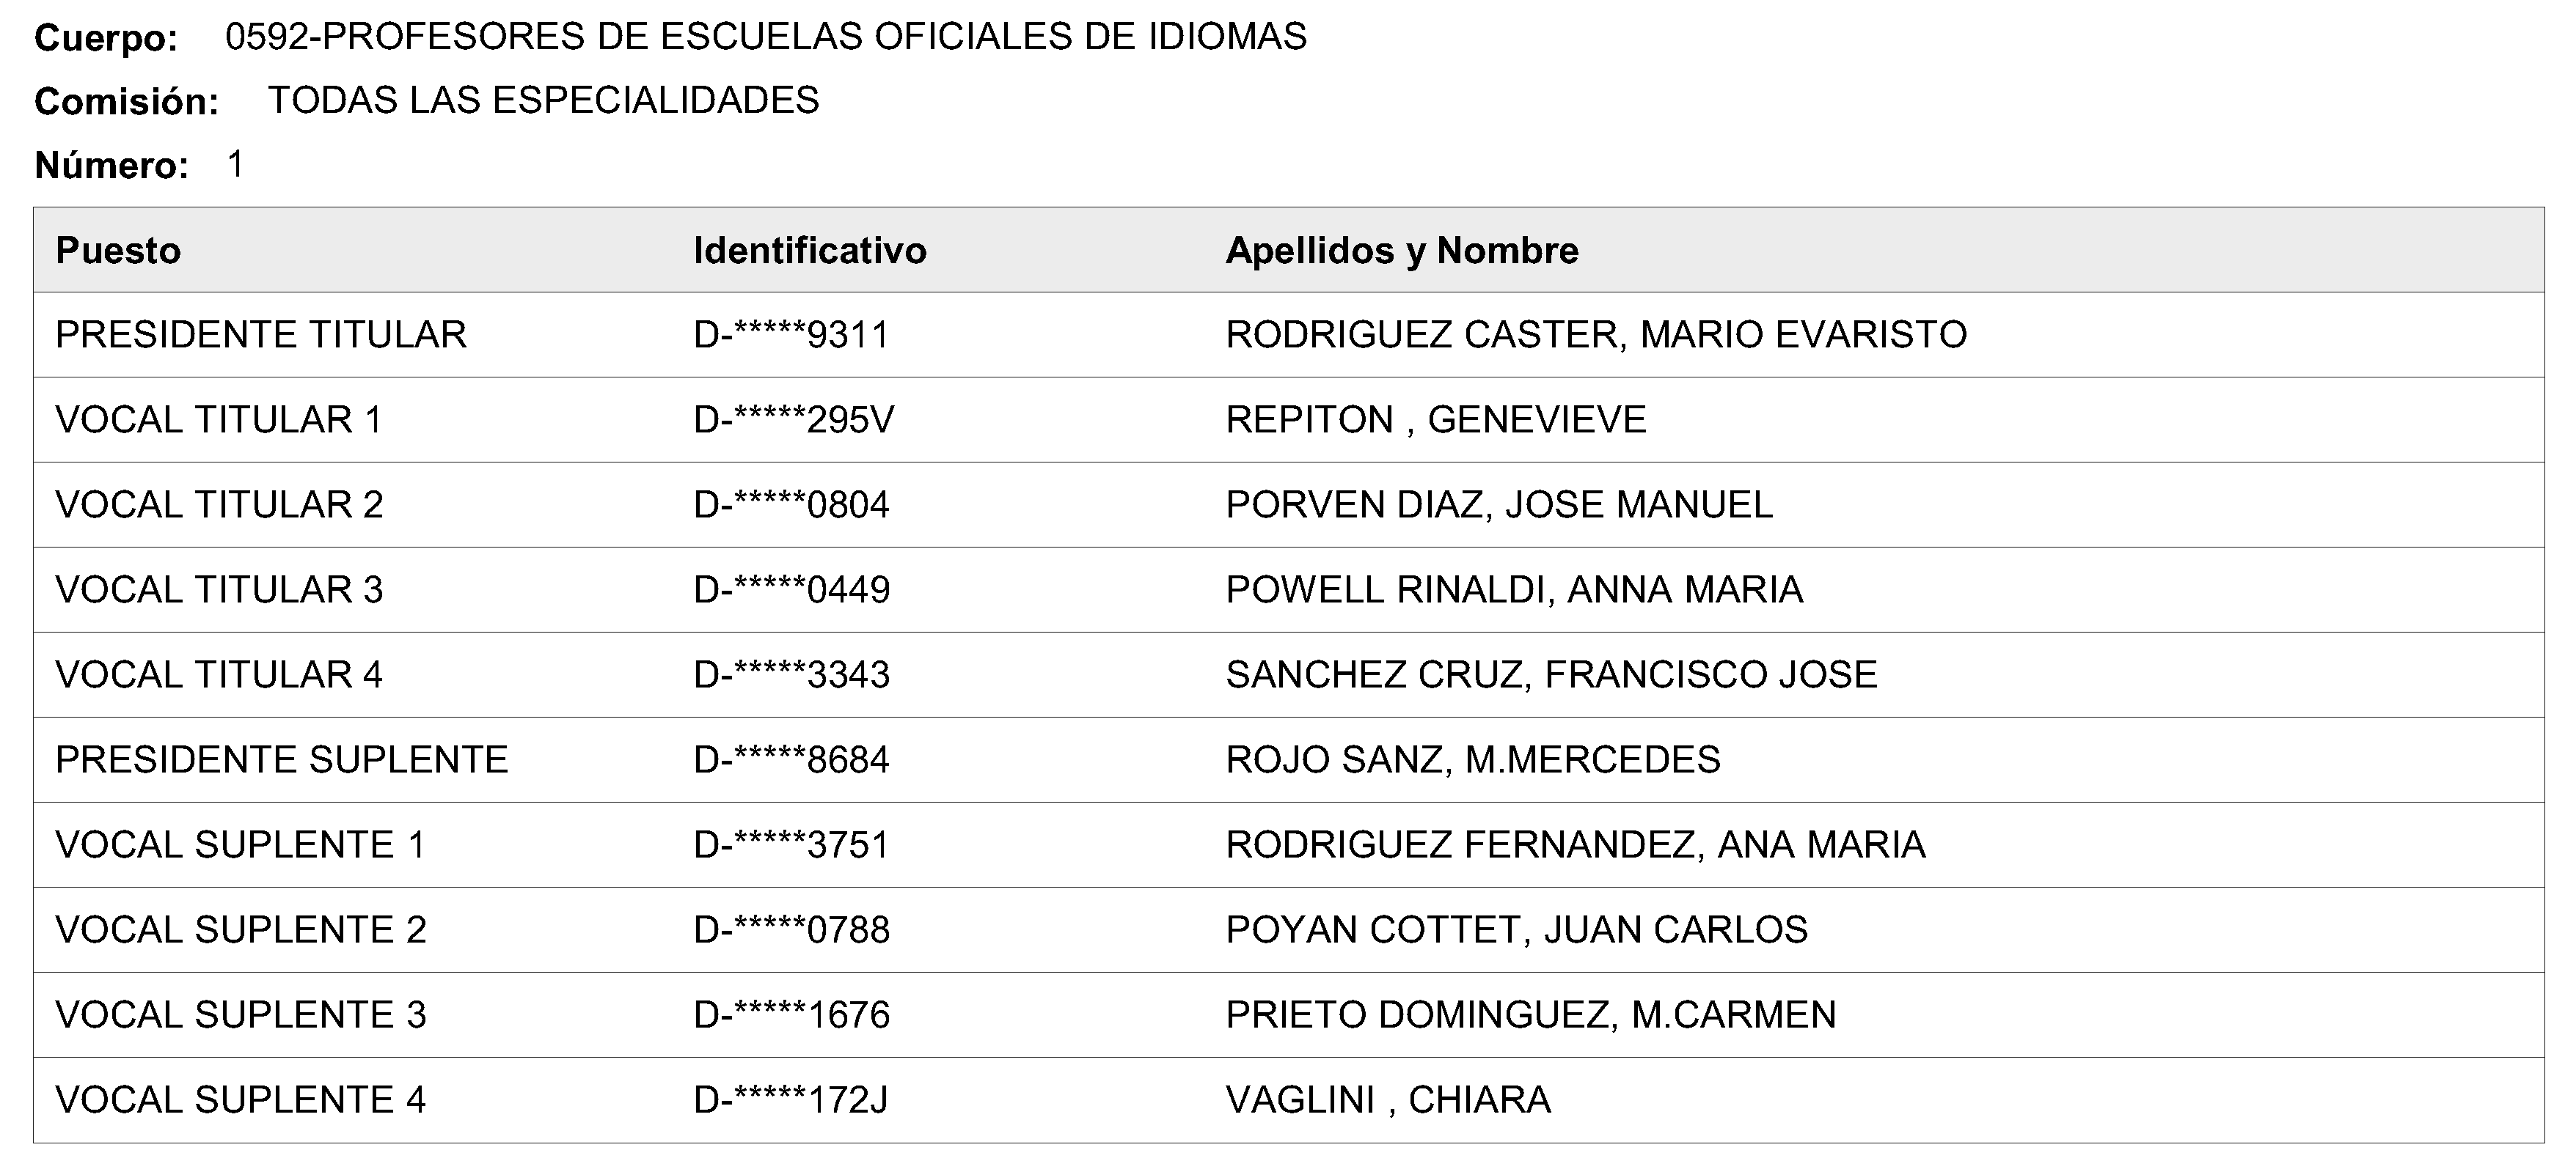The height and width of the screenshot is (1161, 2576).
Task: Click the name RODRIGUEZ CASTER, MARIO EVARISTO
Action: point(1595,335)
